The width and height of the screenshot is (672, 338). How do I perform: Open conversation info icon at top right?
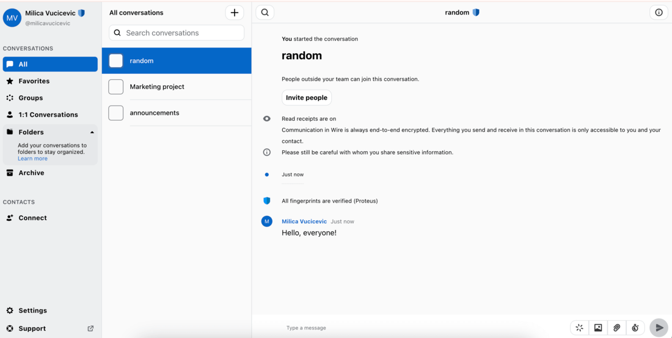(659, 12)
